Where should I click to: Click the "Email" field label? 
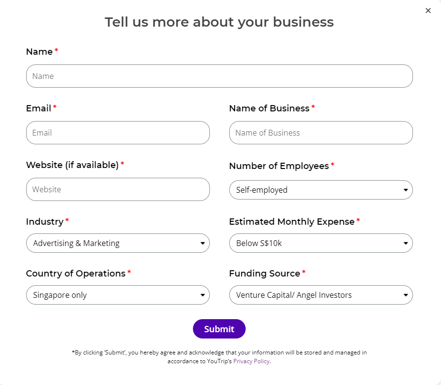pos(39,108)
